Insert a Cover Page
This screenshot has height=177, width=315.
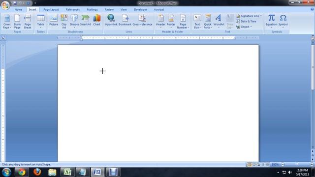7,22
